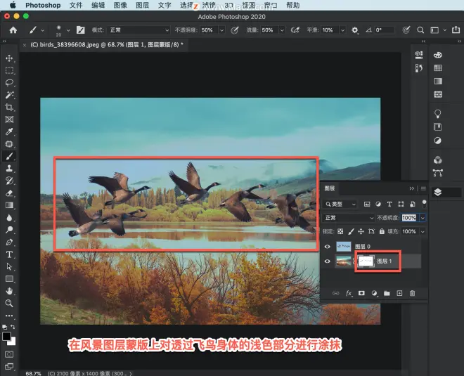Open the Apple menu

[x=13, y=5]
